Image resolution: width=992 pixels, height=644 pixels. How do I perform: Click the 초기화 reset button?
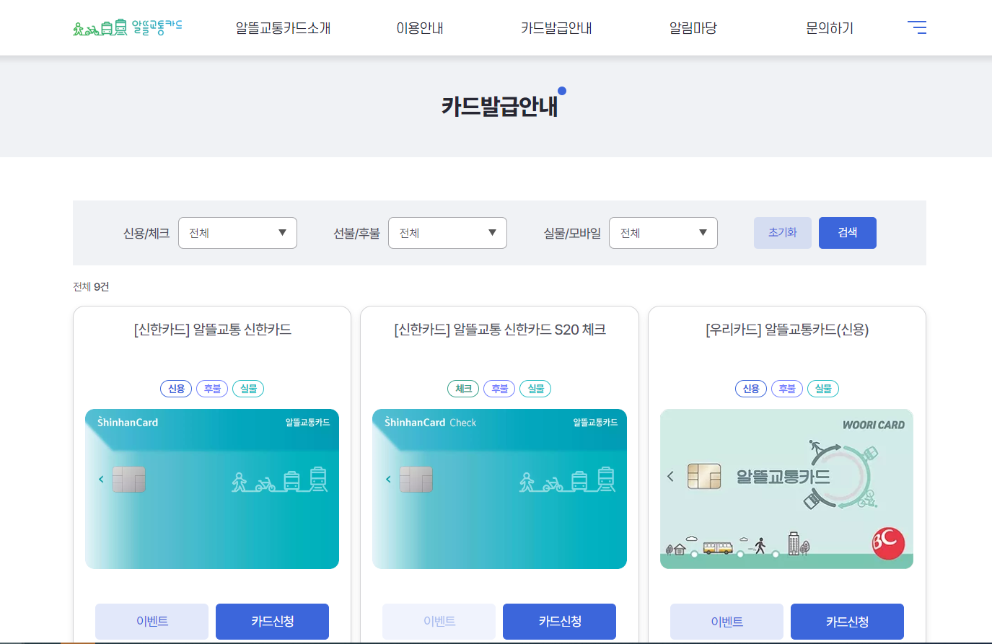[x=783, y=233]
